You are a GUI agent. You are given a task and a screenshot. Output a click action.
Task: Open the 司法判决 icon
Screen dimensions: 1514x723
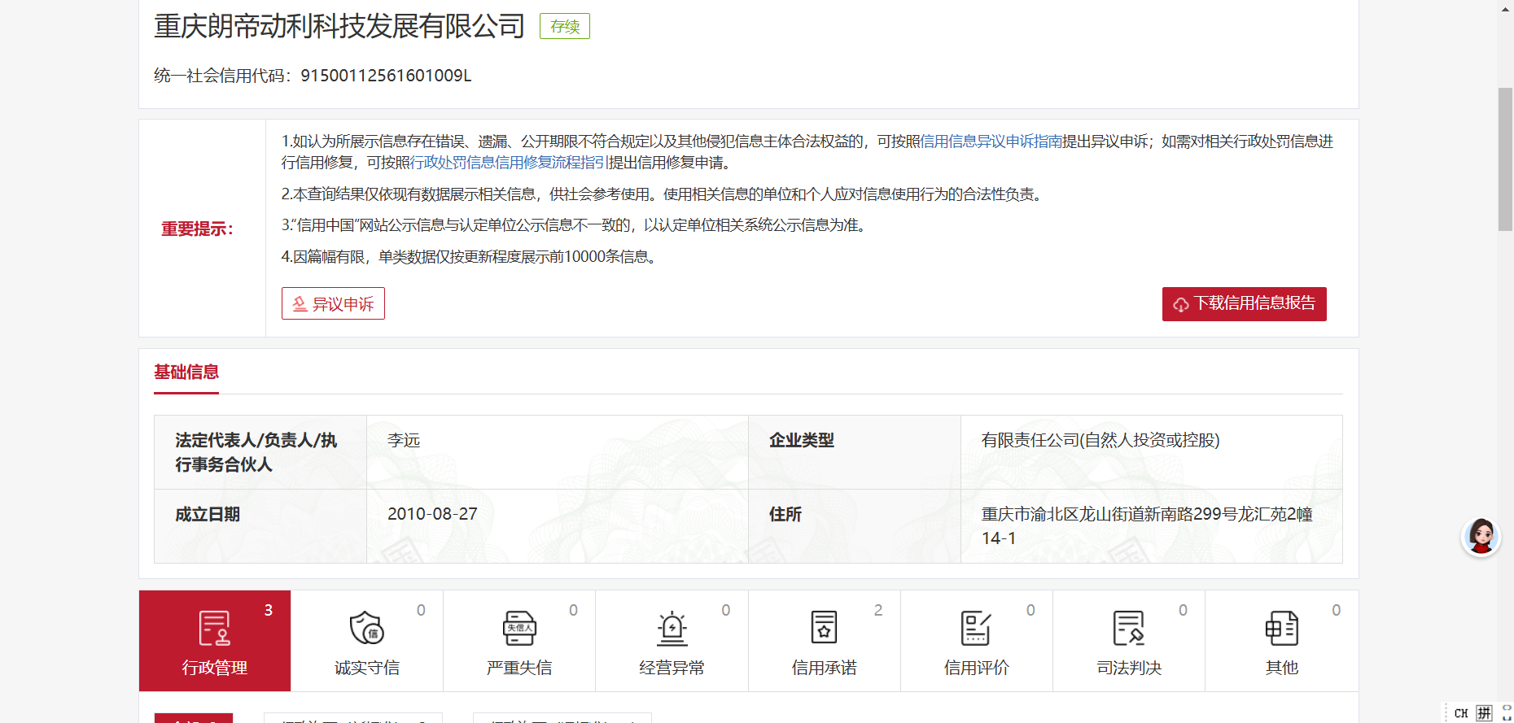tap(1129, 628)
